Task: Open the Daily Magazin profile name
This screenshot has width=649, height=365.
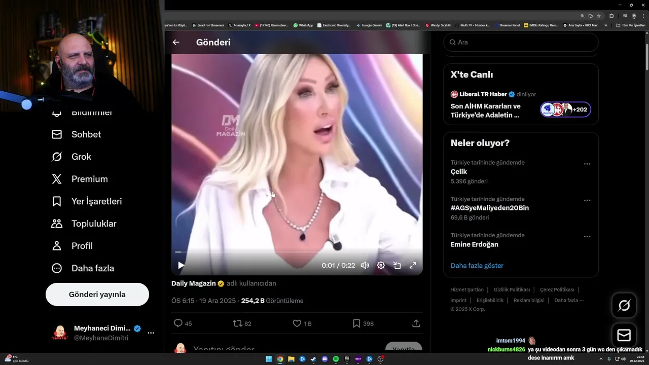Action: click(194, 283)
